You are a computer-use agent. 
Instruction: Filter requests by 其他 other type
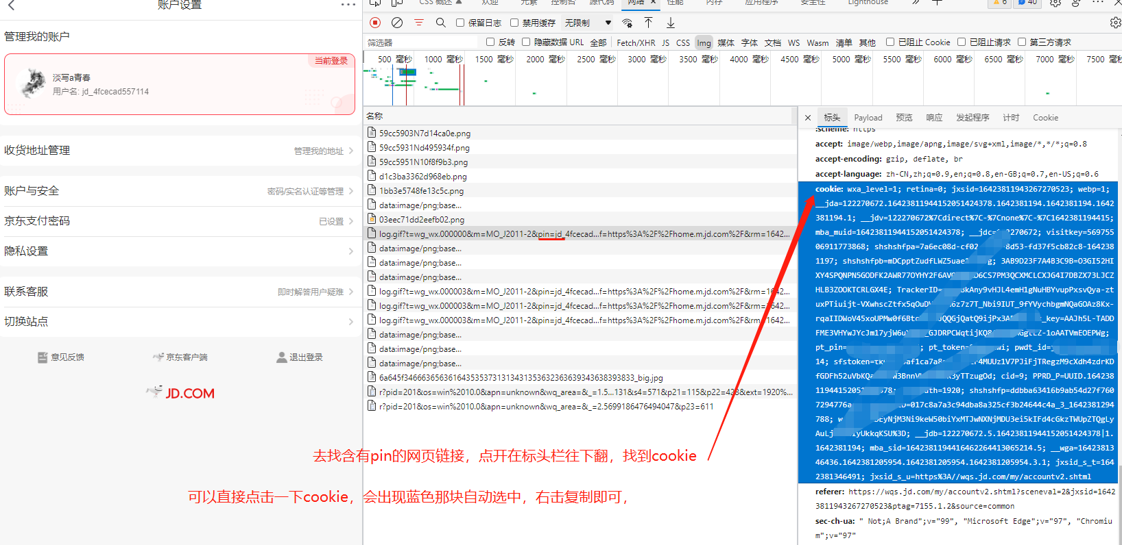coord(868,42)
